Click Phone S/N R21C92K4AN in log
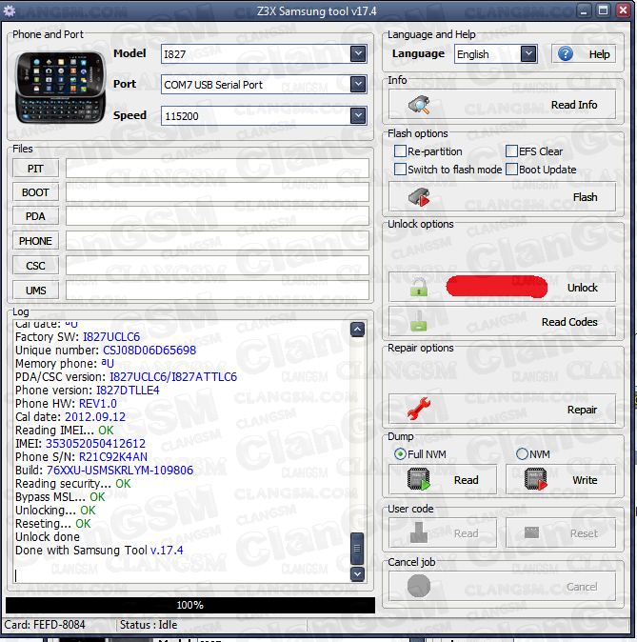 (x=113, y=457)
